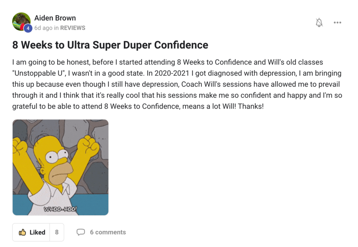Visit the Aiden Brown author name link
Viewport: 358px width, 247px height.
click(55, 18)
